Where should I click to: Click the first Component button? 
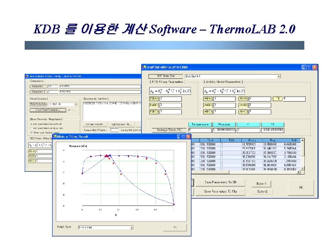click(x=38, y=86)
